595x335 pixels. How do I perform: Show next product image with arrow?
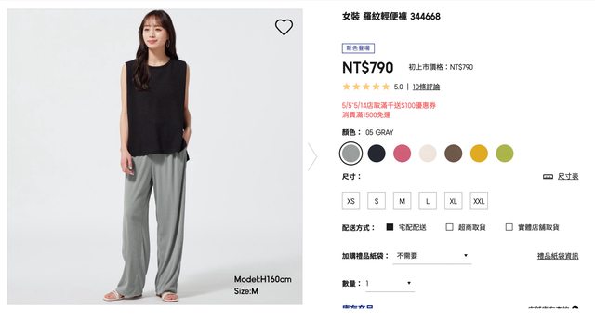312,156
